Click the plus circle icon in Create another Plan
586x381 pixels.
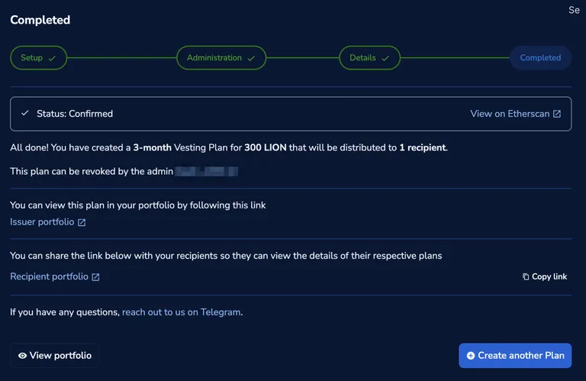[x=471, y=356]
